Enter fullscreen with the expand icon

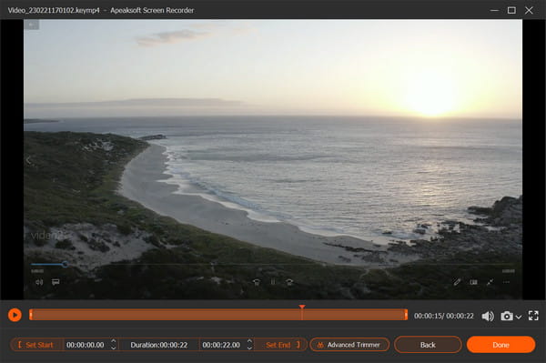pyautogui.click(x=533, y=316)
